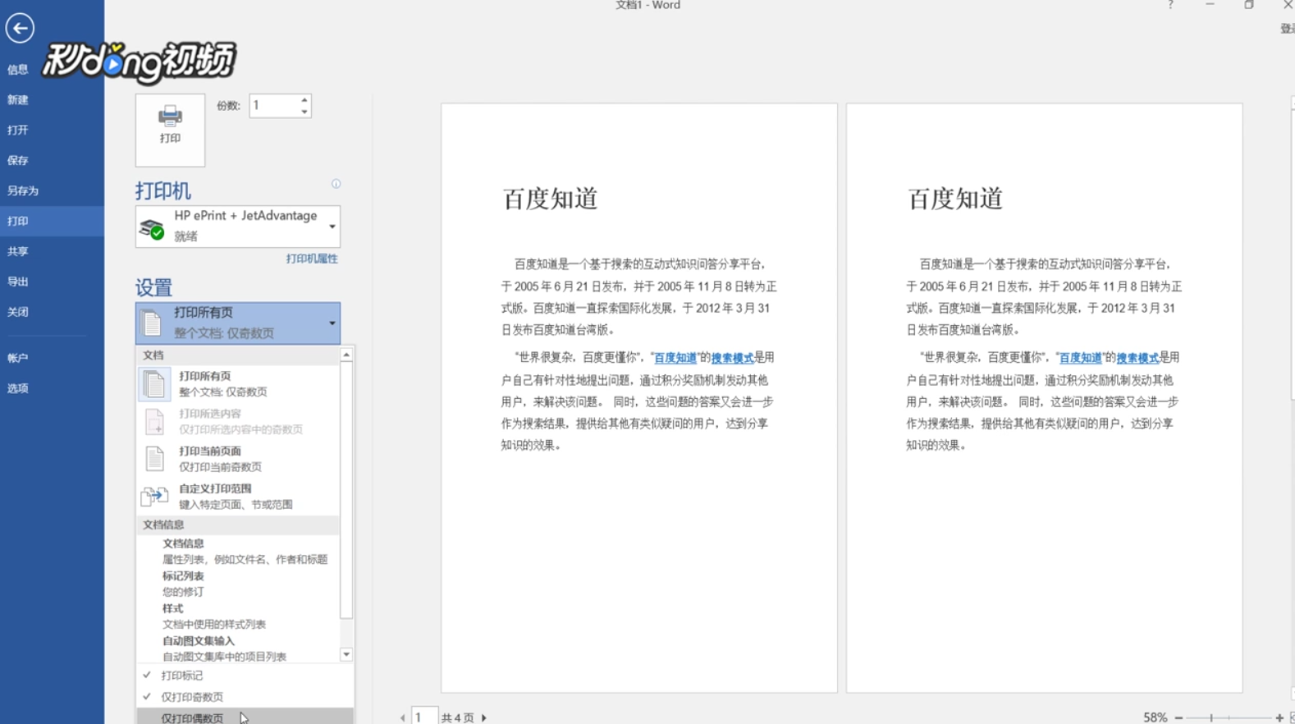The image size is (1295, 724).
Task: Toggle Print Markup check item
Action: click(245, 676)
